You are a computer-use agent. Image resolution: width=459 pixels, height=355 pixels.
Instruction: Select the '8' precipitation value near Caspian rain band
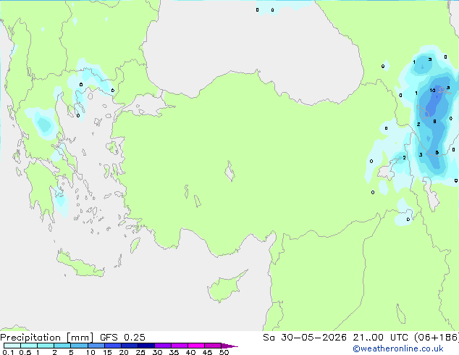point(434,121)
